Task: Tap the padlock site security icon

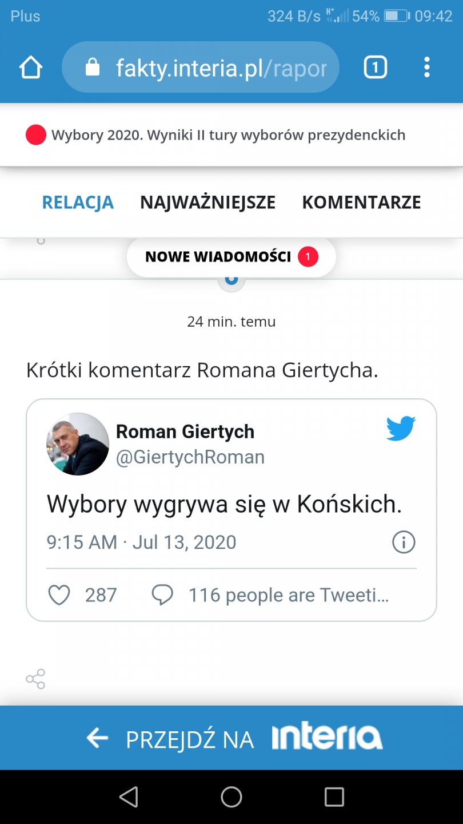Action: (93, 68)
